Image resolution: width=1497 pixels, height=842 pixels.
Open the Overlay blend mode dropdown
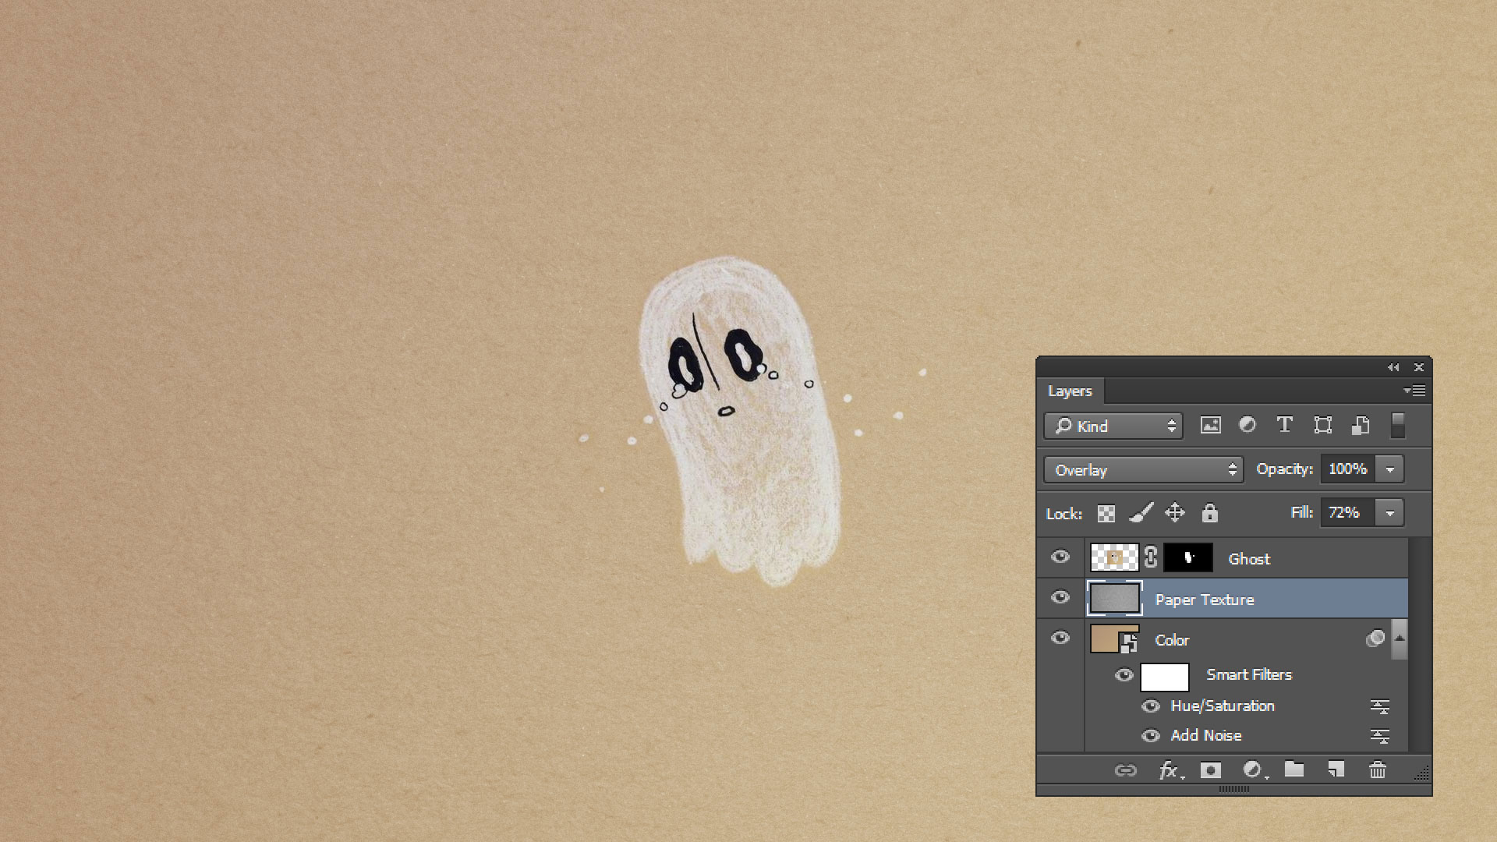coord(1143,469)
